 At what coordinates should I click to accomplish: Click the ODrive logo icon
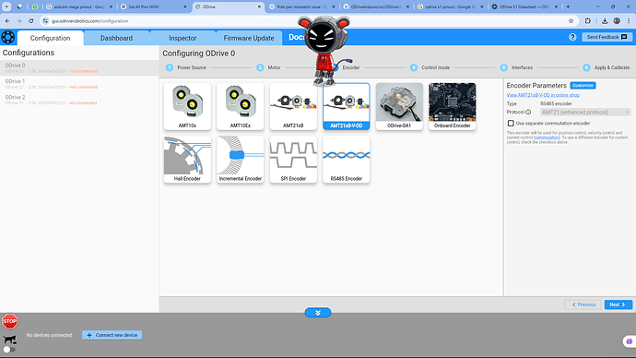[7, 37]
